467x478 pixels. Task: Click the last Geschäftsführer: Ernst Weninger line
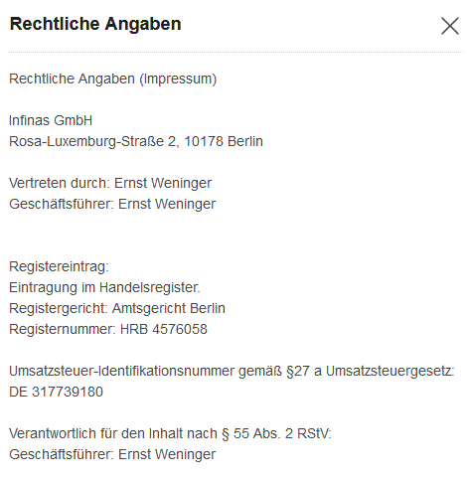tap(112, 455)
